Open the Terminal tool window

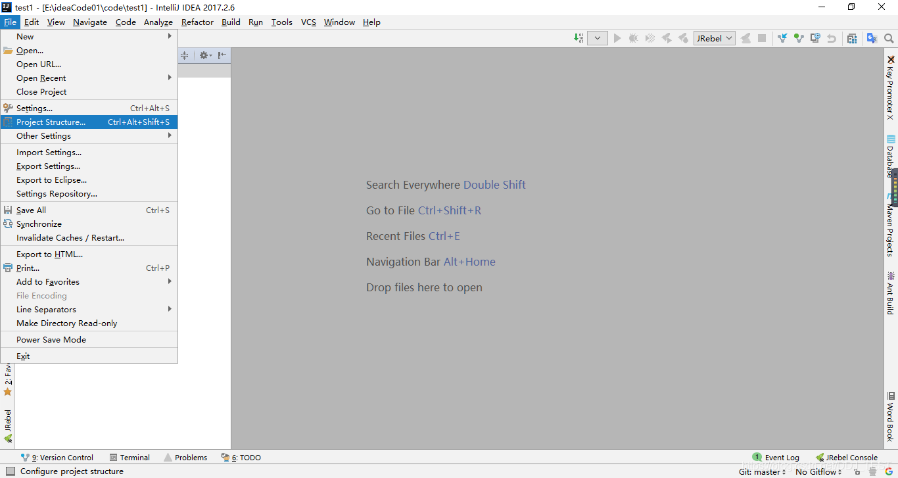pos(130,458)
